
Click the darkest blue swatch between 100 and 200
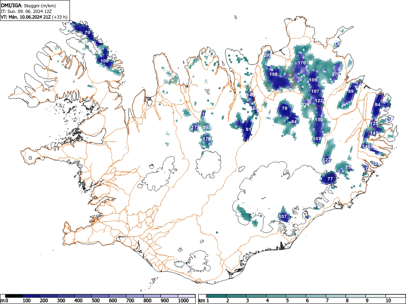click(31, 296)
